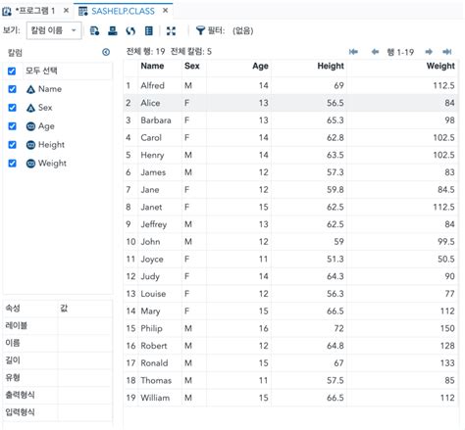This screenshot has width=465, height=430.
Task: Click the export table icon in toolbar
Action: 94,31
